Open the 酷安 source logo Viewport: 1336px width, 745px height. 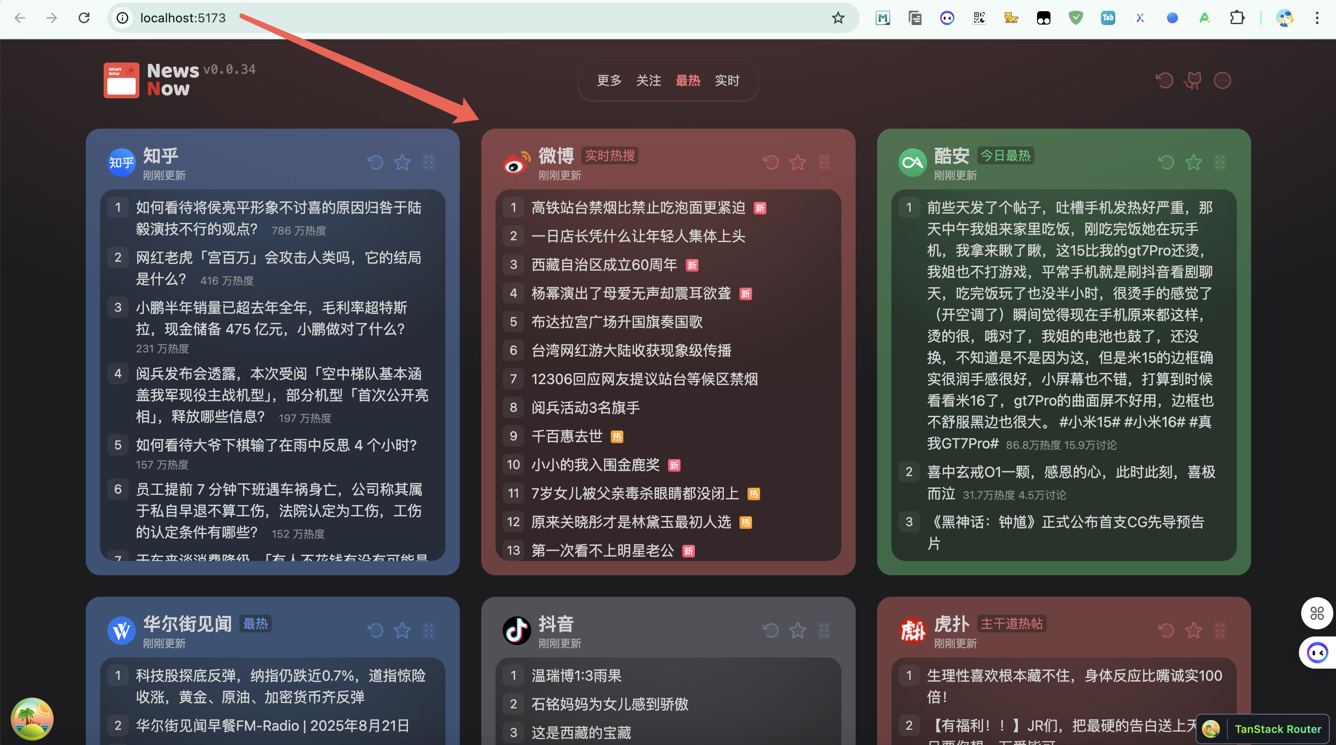coord(912,162)
